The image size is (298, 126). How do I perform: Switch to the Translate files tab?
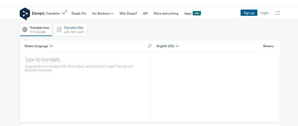70,30
